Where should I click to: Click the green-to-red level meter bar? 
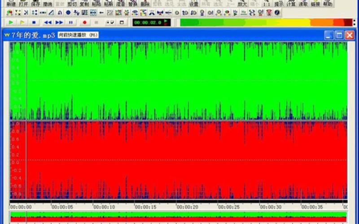pyautogui.click(x=266, y=22)
